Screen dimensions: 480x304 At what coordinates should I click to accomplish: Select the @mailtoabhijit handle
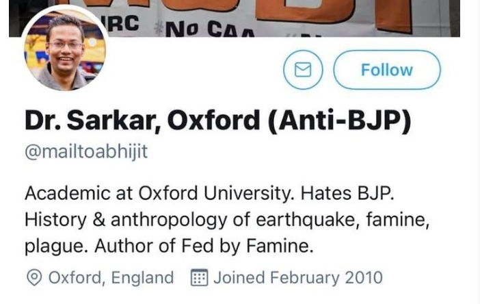point(86,151)
